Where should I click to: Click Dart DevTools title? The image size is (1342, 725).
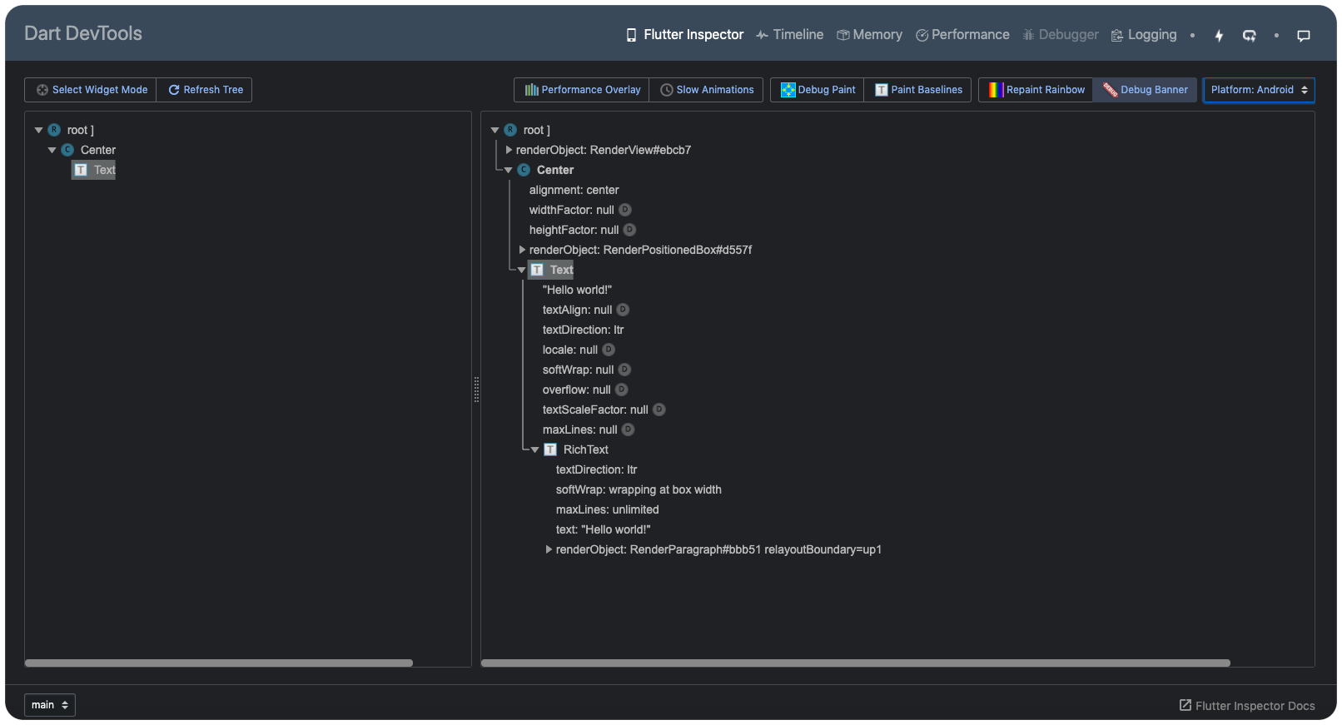83,33
